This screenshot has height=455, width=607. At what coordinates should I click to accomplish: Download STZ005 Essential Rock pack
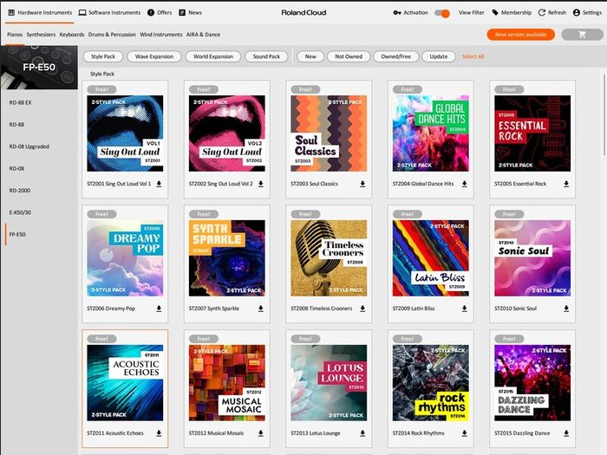click(566, 184)
